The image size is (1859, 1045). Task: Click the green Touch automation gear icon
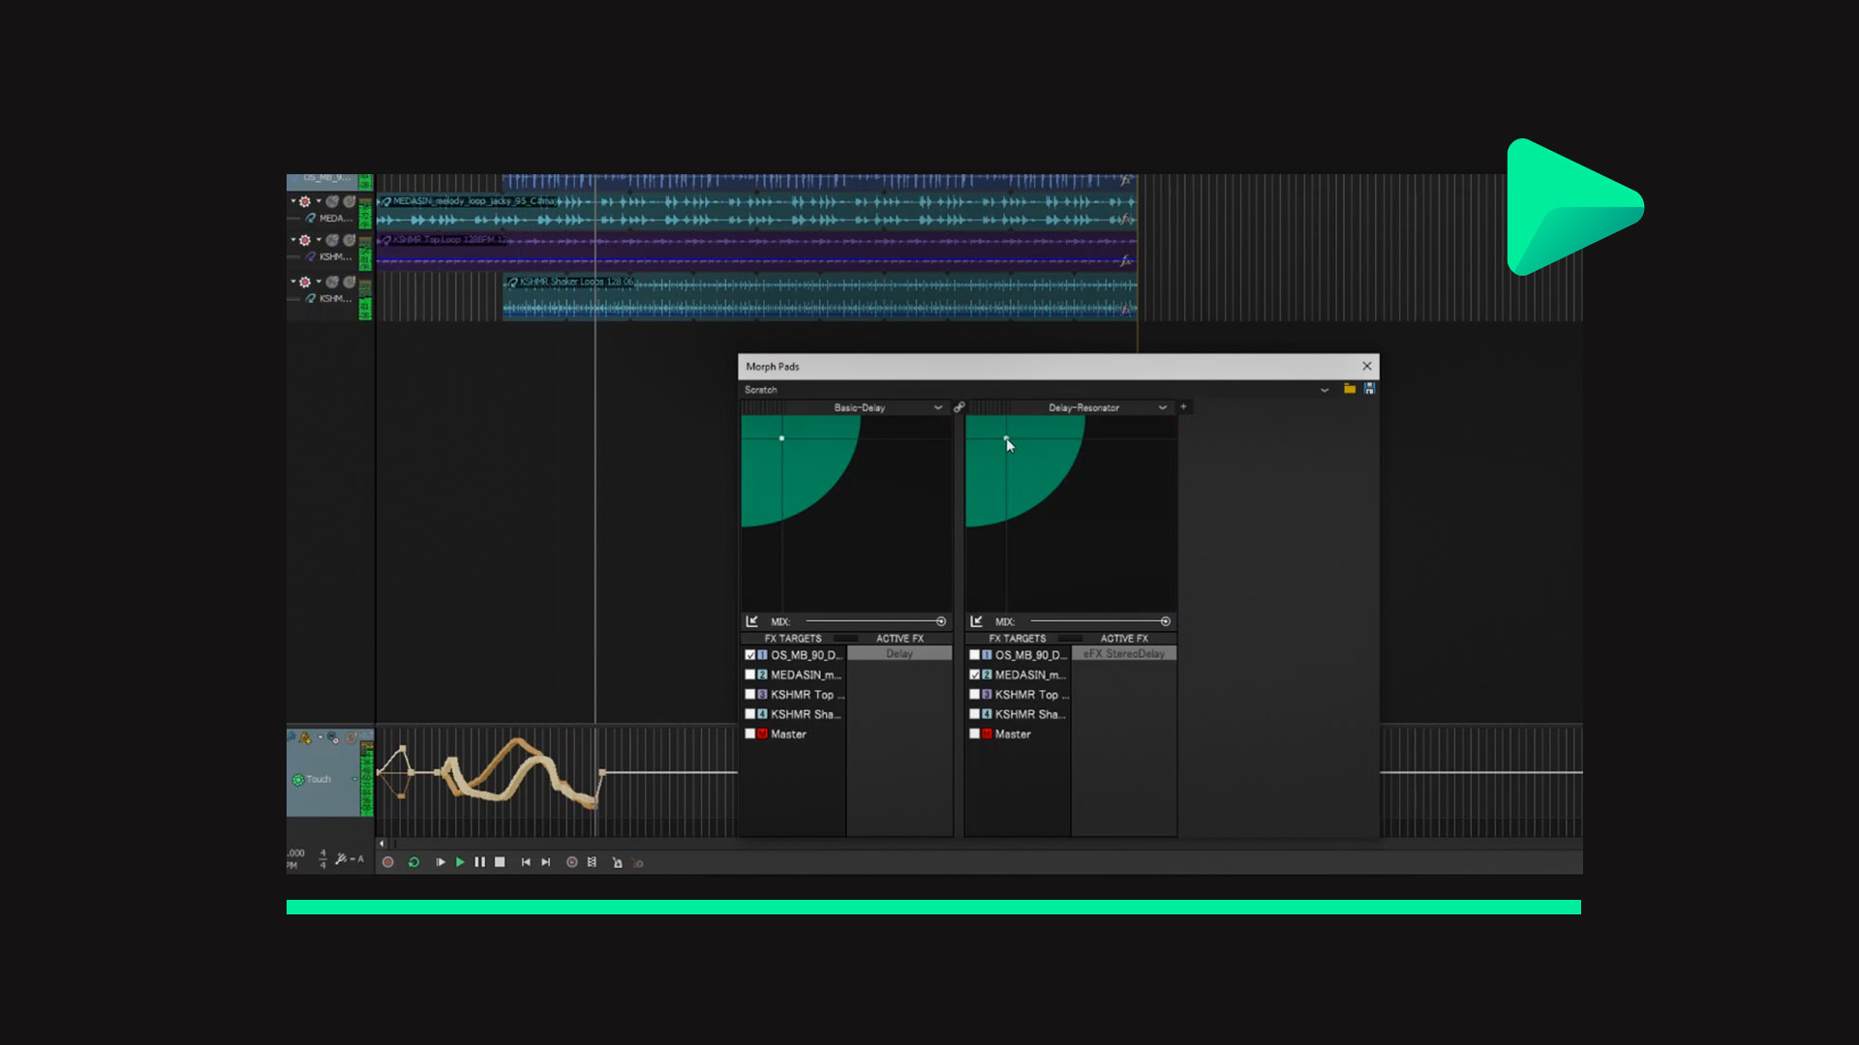[x=298, y=779]
